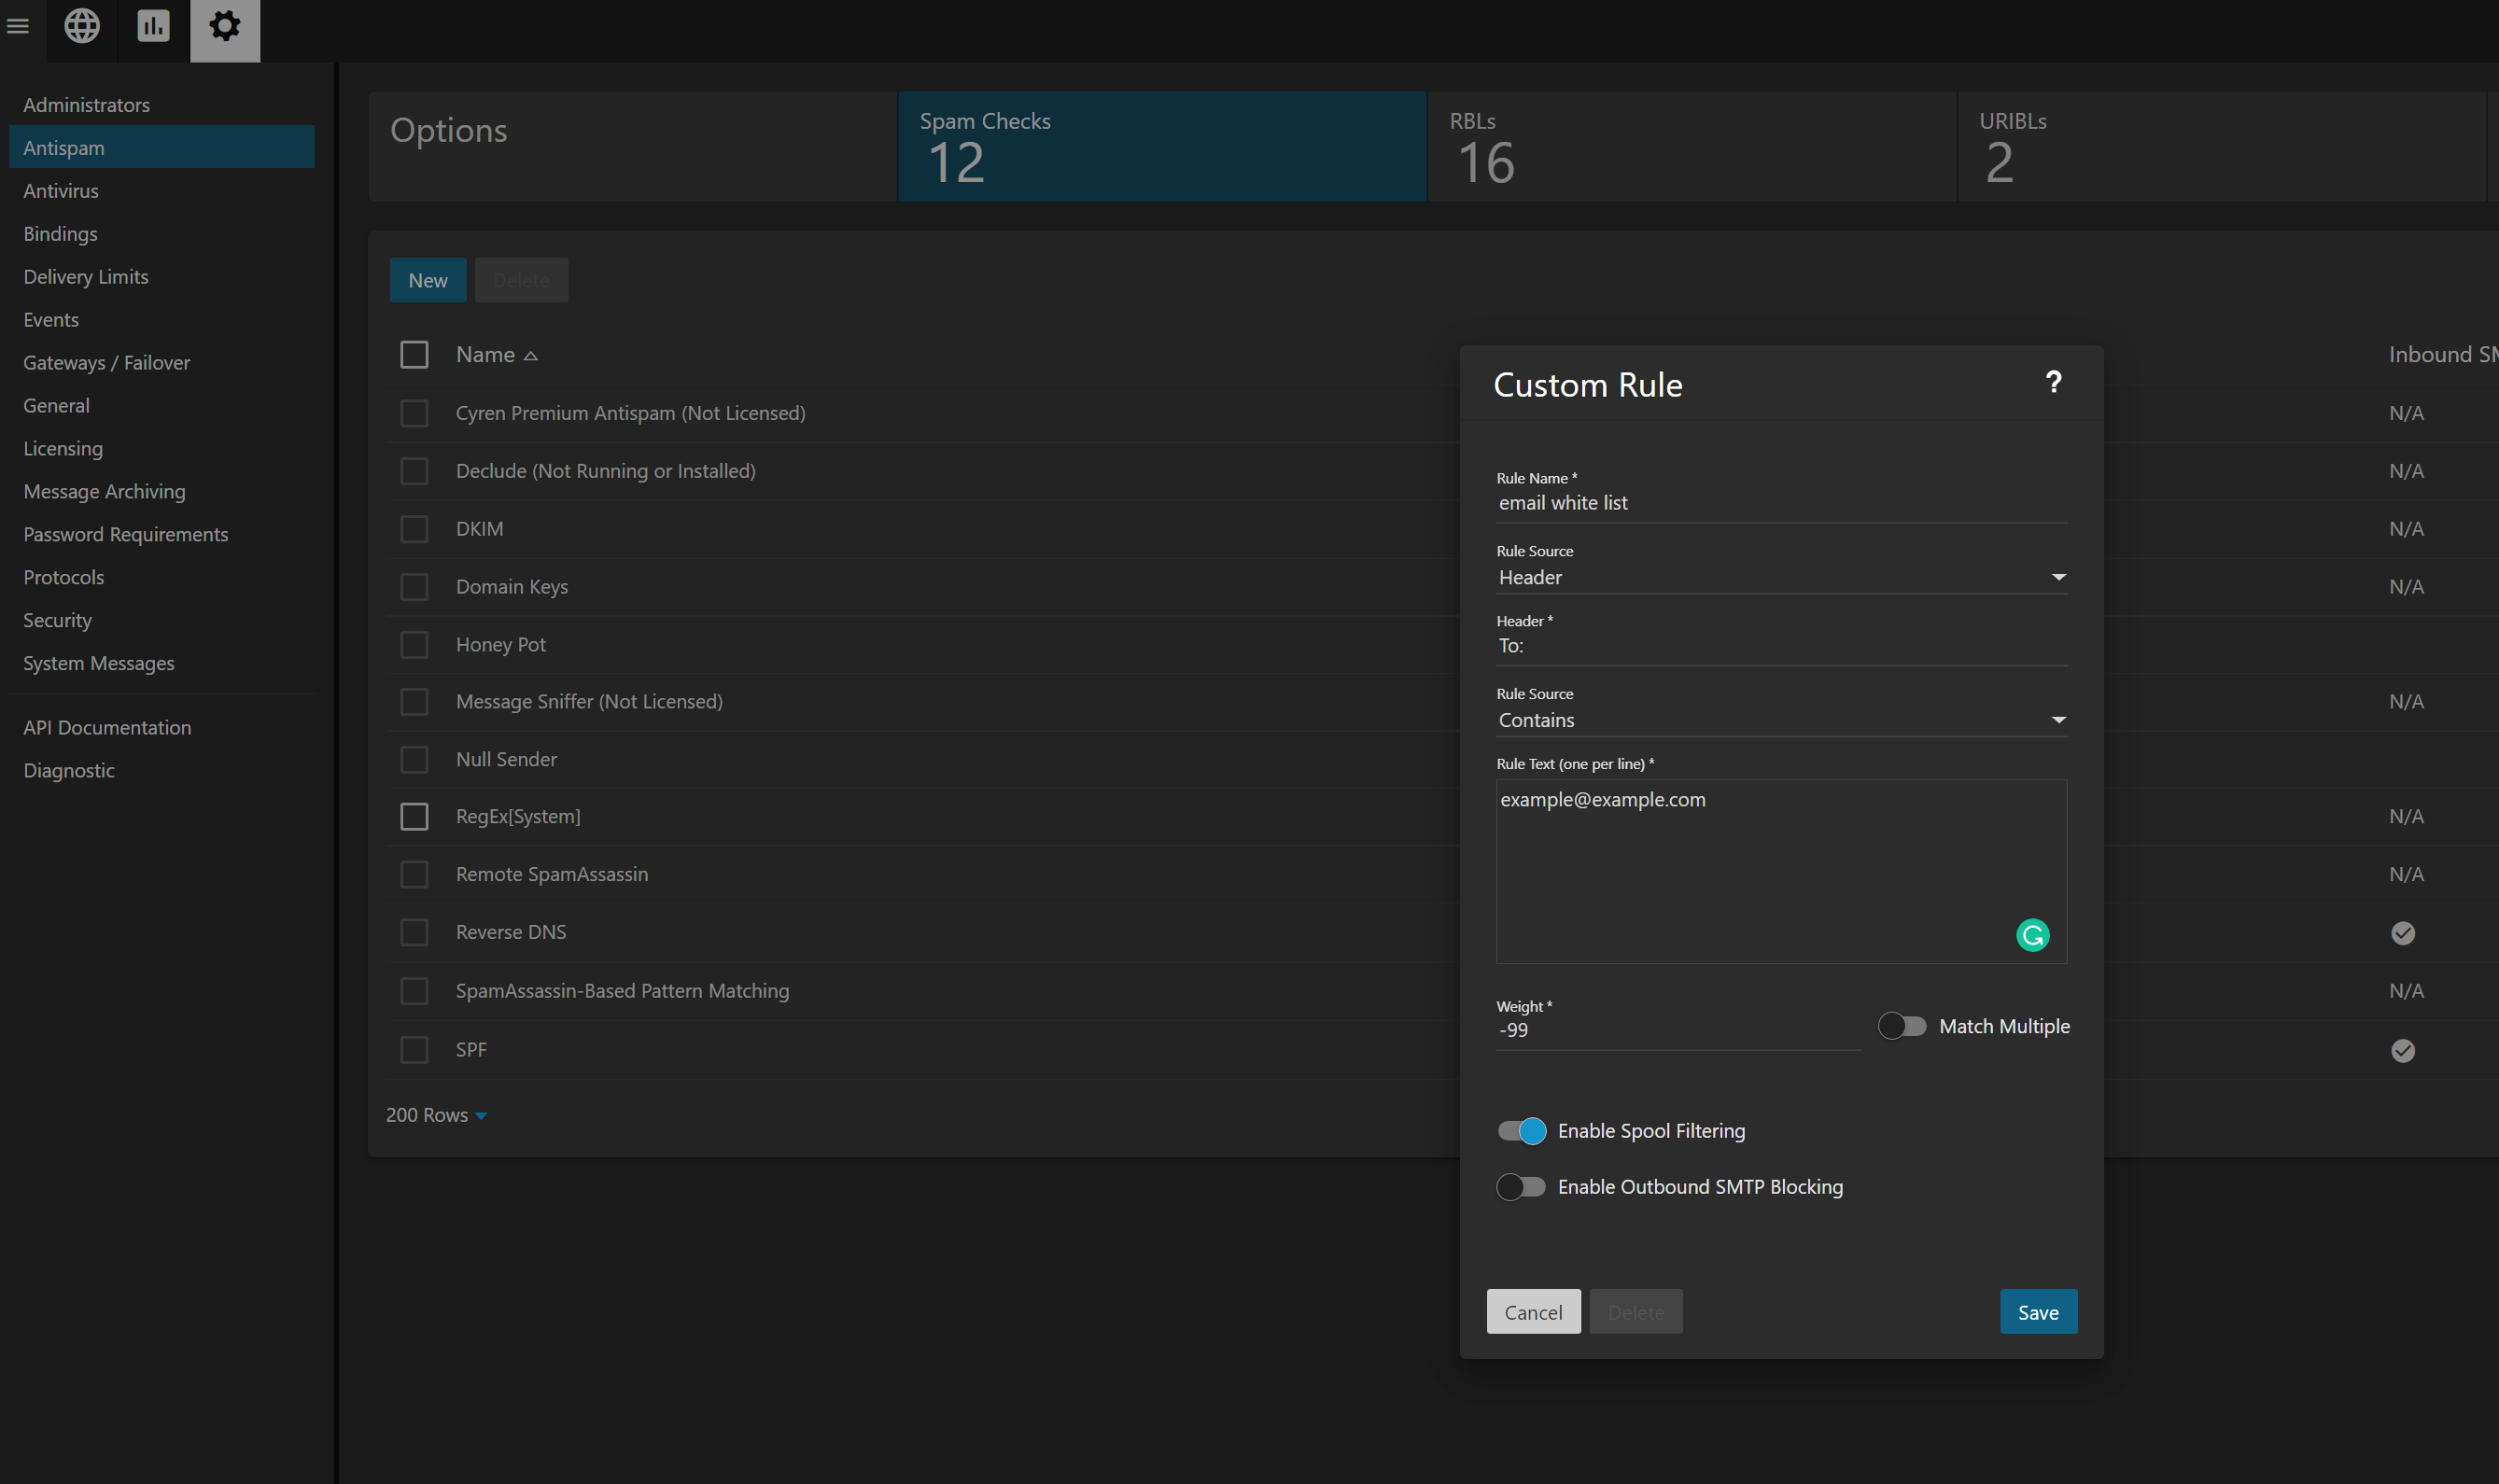
Task: Check the RegEx[System] row checkbox
Action: click(414, 817)
